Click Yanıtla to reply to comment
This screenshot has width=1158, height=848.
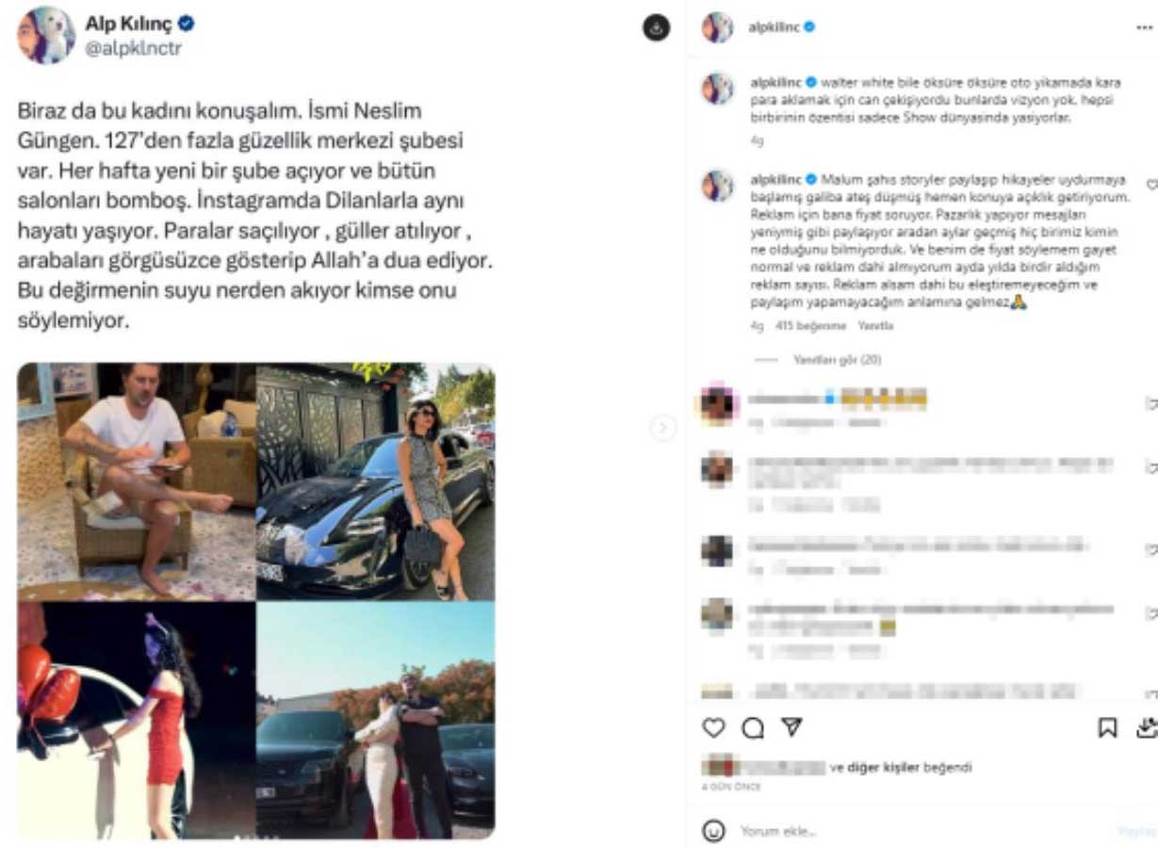[875, 326]
